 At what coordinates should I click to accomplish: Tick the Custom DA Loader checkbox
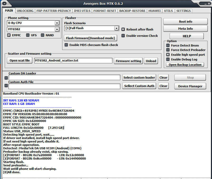pos(6,78)
